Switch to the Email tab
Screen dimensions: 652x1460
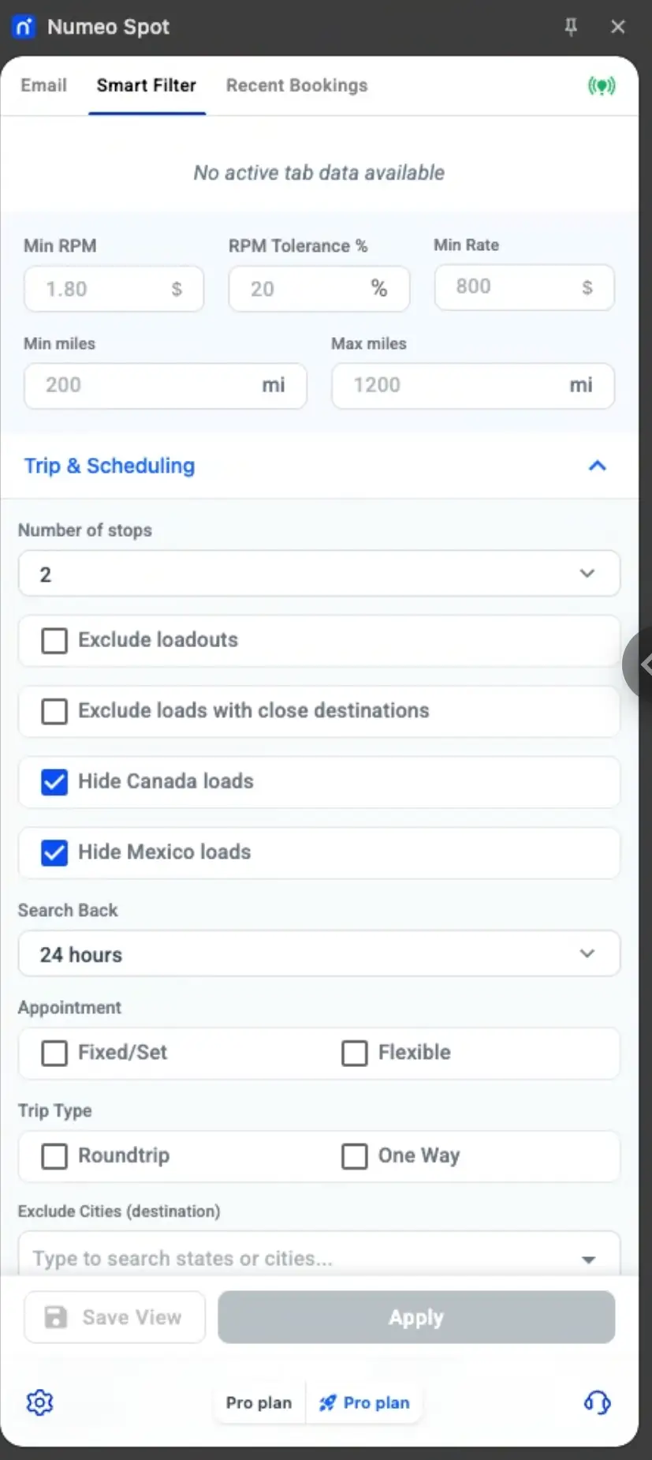[43, 85]
